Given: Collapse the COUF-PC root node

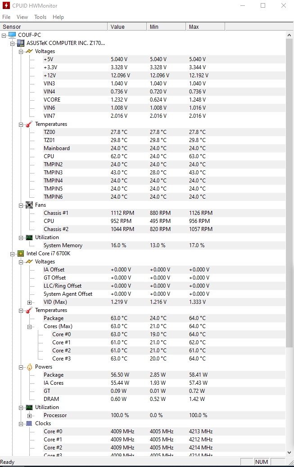Looking at the screenshot, I should pyautogui.click(x=4, y=35).
